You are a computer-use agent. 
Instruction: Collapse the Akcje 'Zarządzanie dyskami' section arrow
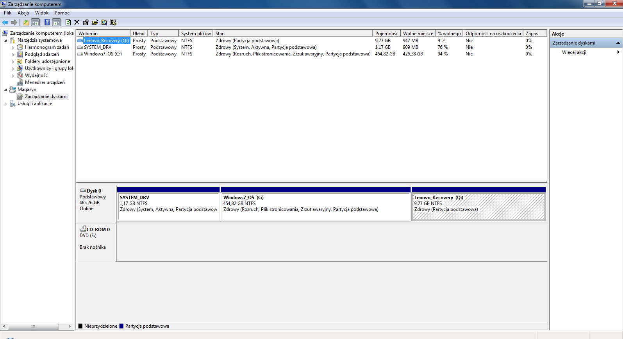pyautogui.click(x=618, y=43)
